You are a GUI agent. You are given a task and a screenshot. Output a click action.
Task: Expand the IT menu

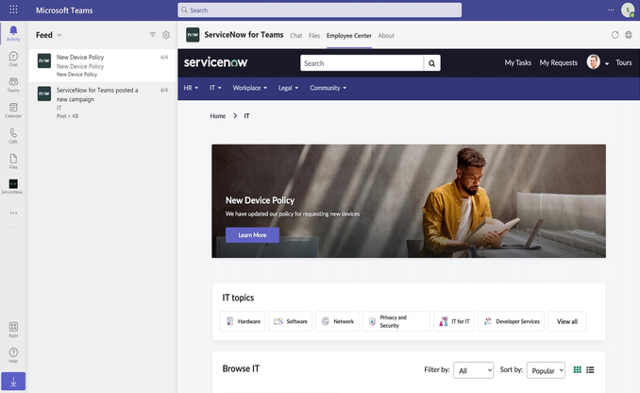[215, 88]
